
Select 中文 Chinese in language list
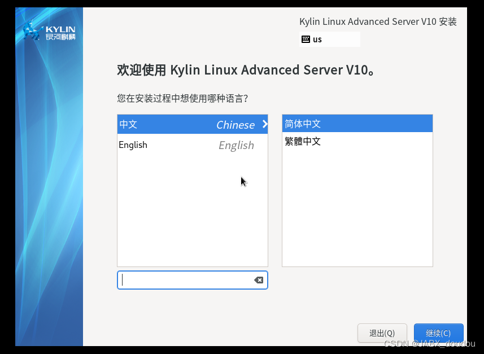193,124
